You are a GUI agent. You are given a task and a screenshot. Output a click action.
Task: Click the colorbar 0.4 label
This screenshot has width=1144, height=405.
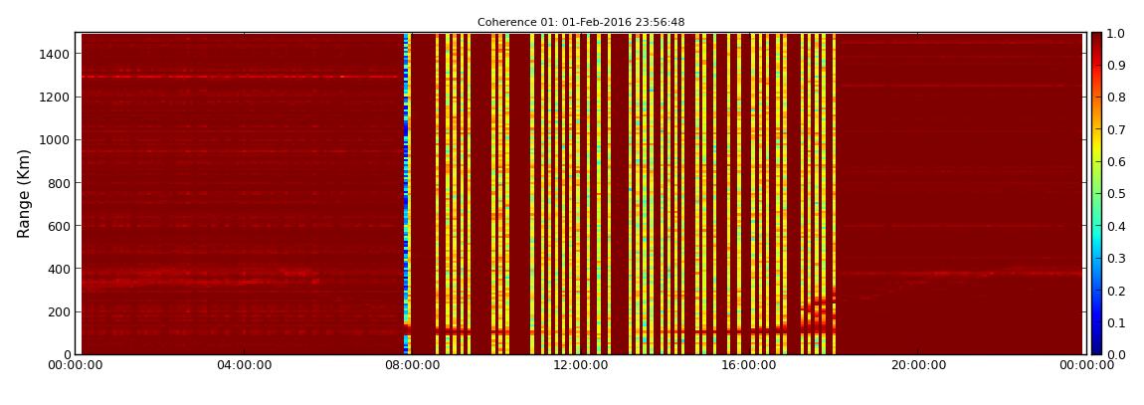pos(1117,226)
